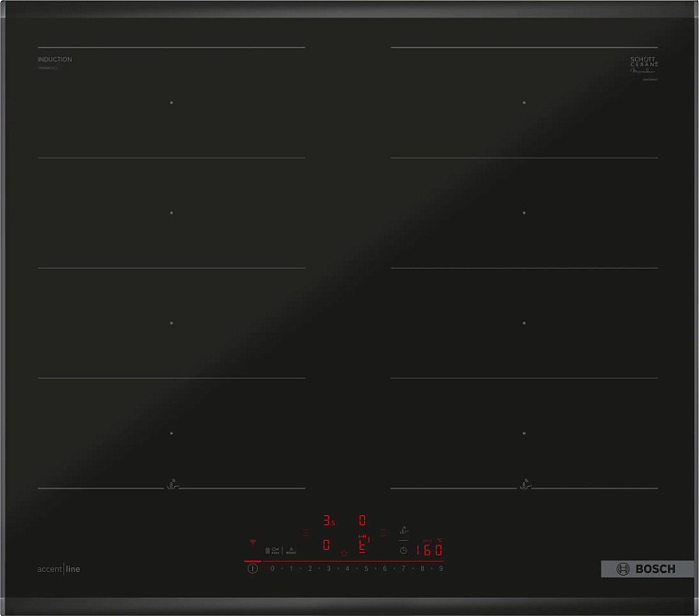
Task: Tap the frying sensor pan symbol above timer
Action: tap(404, 530)
